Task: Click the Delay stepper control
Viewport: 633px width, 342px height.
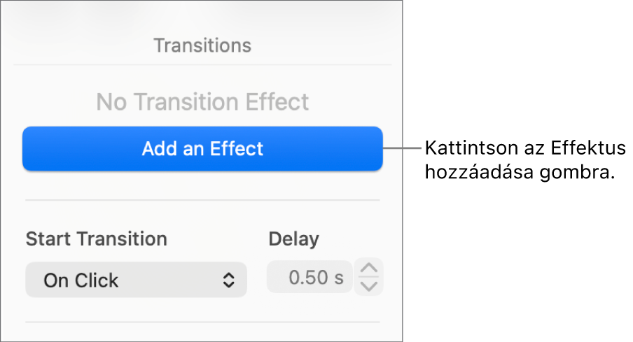Action: (369, 277)
